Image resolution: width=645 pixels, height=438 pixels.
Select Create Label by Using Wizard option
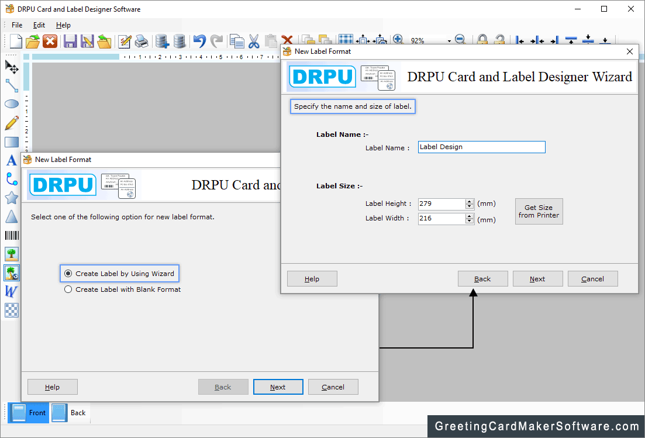coord(120,274)
